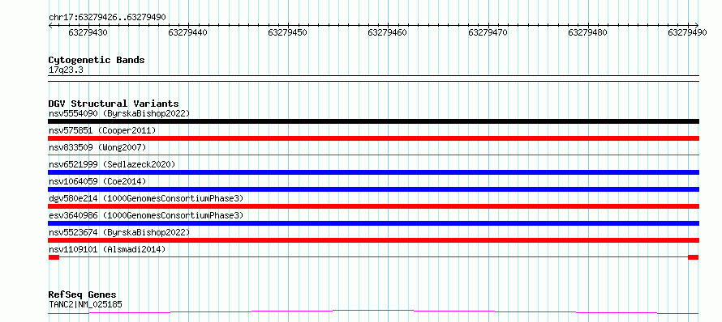This screenshot has width=722, height=322.
Task: Select the nsv575851 (Cooper2011) label
Action: click(102, 130)
